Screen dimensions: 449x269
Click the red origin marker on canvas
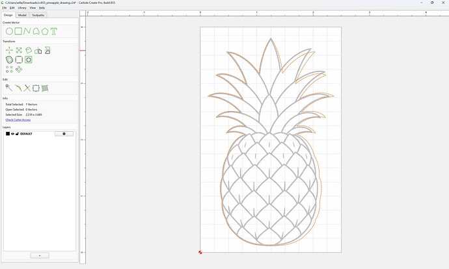pyautogui.click(x=200, y=252)
